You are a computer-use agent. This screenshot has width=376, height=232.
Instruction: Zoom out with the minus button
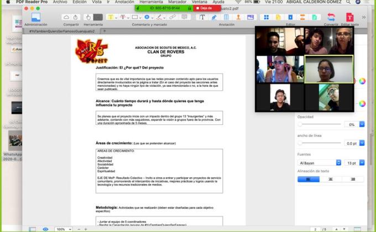coord(79,229)
